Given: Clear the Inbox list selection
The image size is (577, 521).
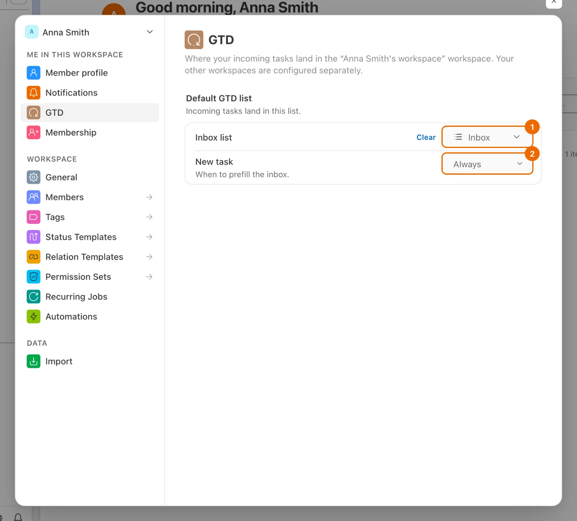Looking at the screenshot, I should point(426,137).
